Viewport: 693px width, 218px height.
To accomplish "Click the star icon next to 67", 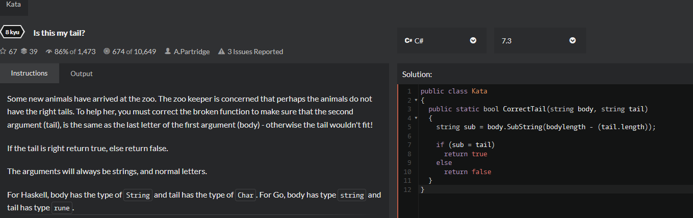I will click(3, 52).
